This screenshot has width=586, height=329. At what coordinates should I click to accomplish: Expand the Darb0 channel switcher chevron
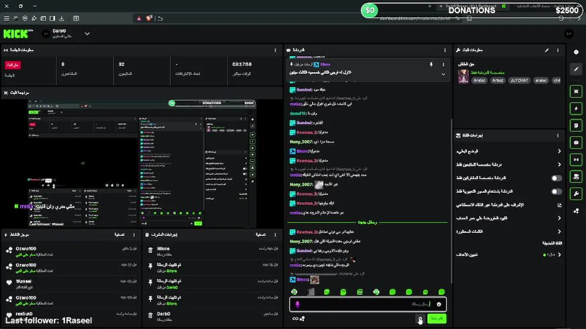coord(87,33)
